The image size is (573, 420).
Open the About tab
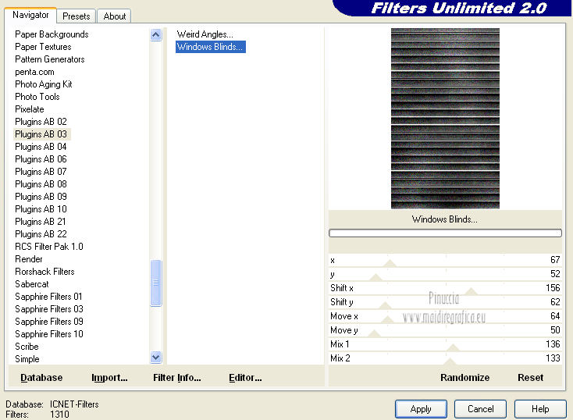[x=115, y=16]
